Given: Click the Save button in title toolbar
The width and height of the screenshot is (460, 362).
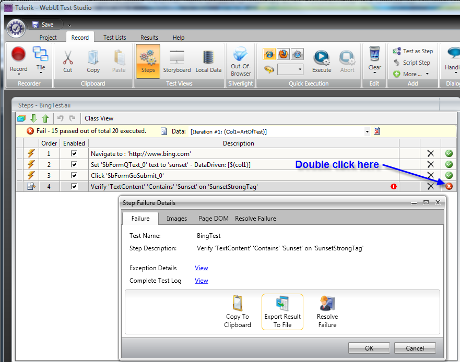Looking at the screenshot, I should 43,25.
